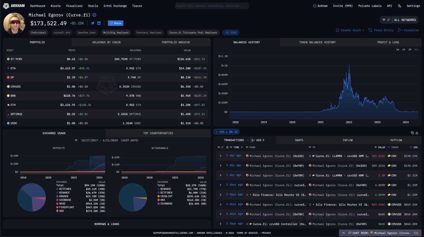Click the filter icon in the FROM column
The width and height of the screenshot is (424, 237).
[x=247, y=147]
